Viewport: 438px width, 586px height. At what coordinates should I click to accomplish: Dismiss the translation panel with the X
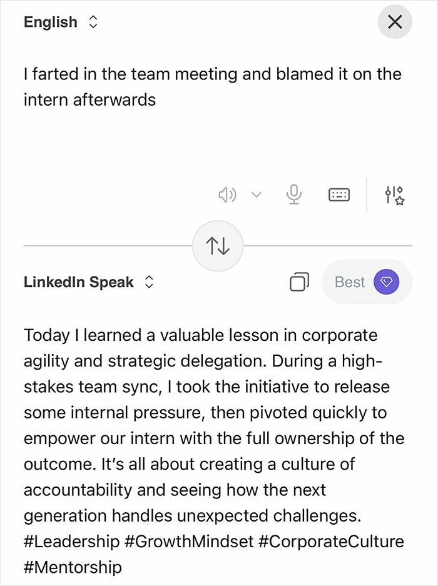pos(395,22)
